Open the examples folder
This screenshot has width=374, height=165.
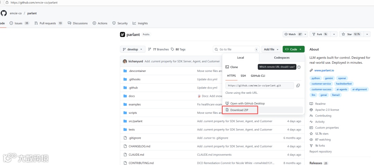[134, 104]
